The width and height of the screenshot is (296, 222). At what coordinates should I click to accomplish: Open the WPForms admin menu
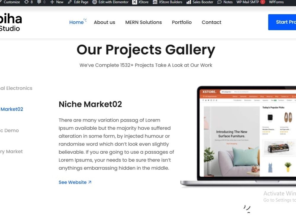tap(276, 2)
